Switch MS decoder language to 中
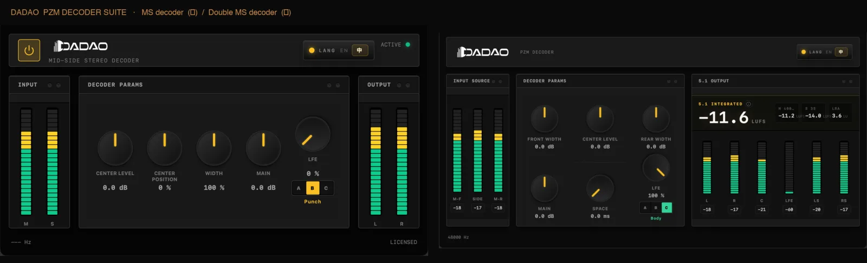The height and width of the screenshot is (263, 867). coord(360,50)
